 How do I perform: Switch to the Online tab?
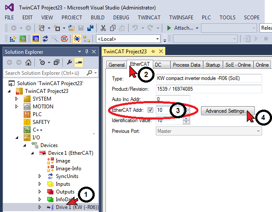pyautogui.click(x=262, y=65)
